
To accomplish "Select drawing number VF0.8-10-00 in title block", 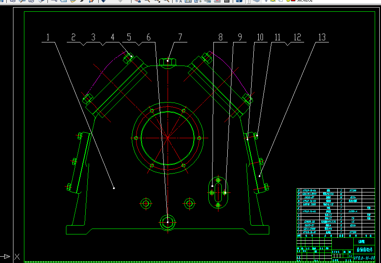I will 364,258.
